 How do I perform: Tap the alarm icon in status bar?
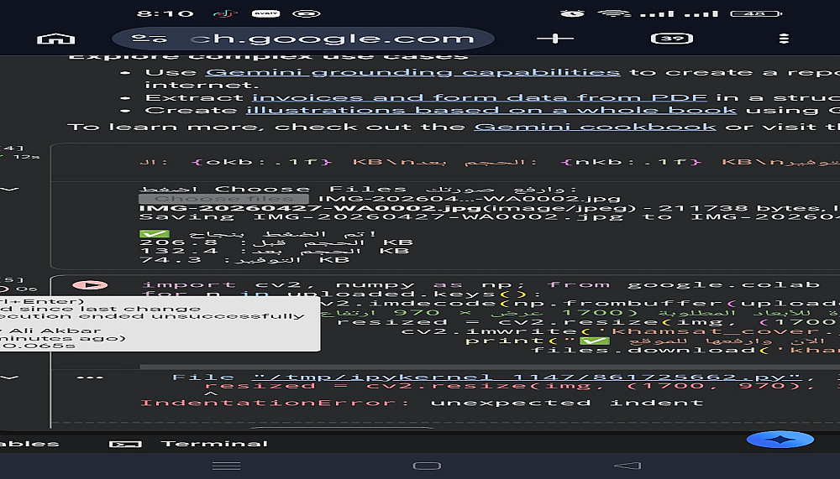[x=572, y=13]
